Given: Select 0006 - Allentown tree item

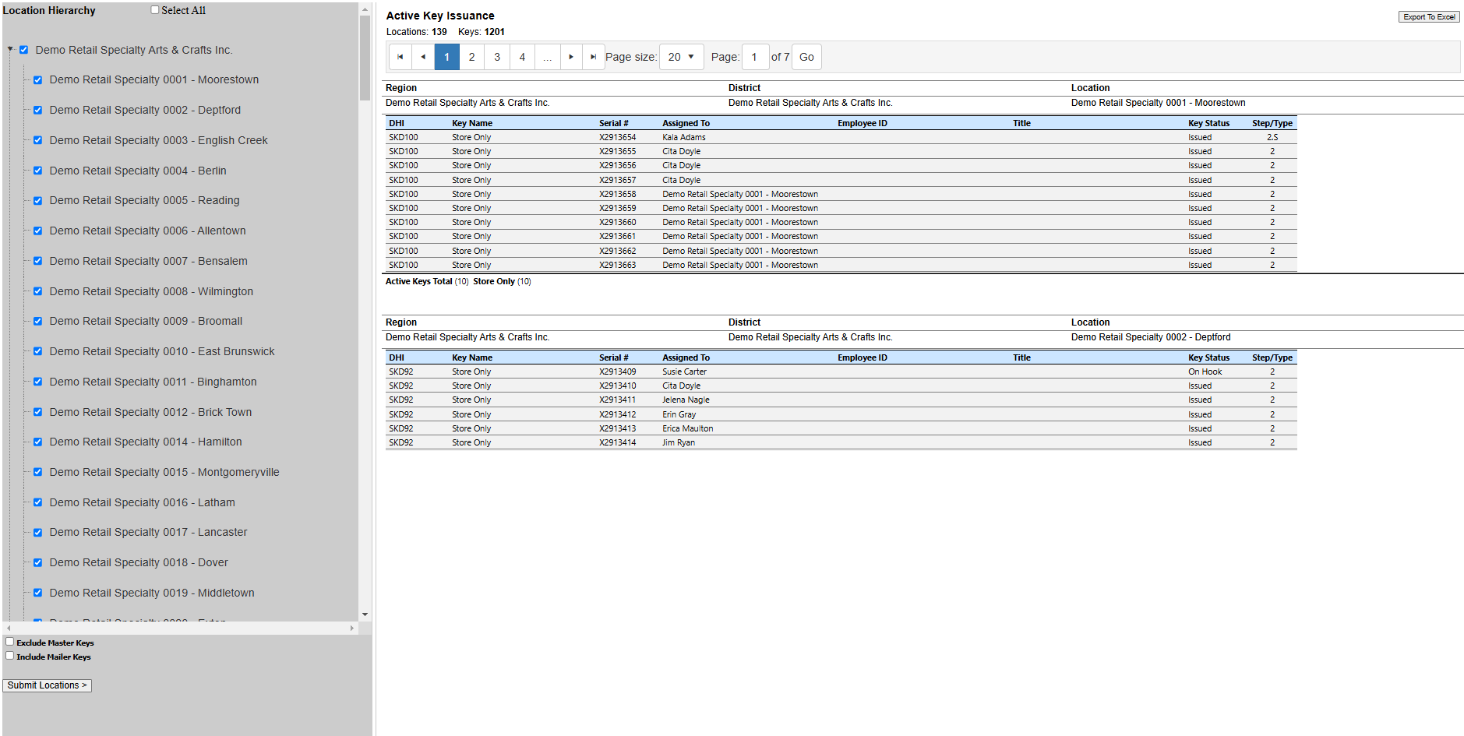Looking at the screenshot, I should 147,231.
